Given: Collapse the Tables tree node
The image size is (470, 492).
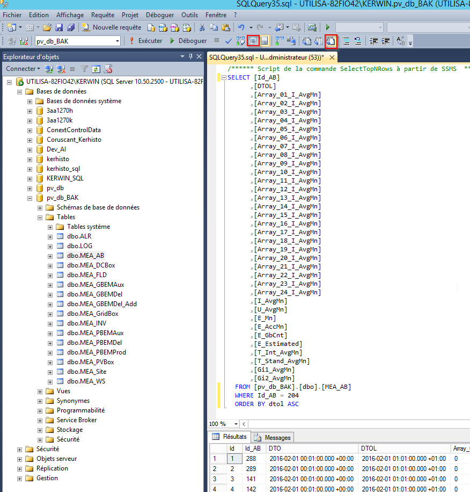Looking at the screenshot, I should click(40, 217).
